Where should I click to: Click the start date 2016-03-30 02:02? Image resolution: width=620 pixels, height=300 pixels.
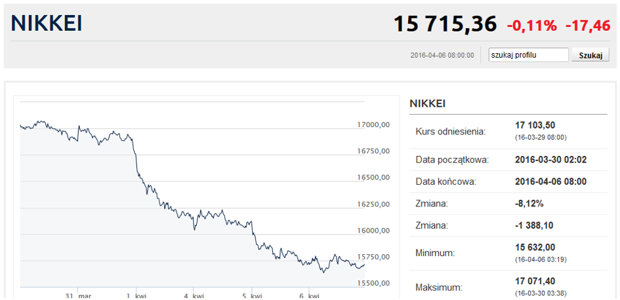pos(551,159)
